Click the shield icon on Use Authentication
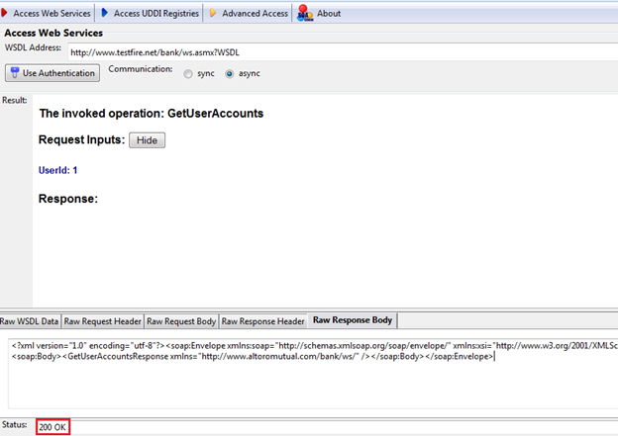Screen dimensions: 618x436 click(15, 73)
